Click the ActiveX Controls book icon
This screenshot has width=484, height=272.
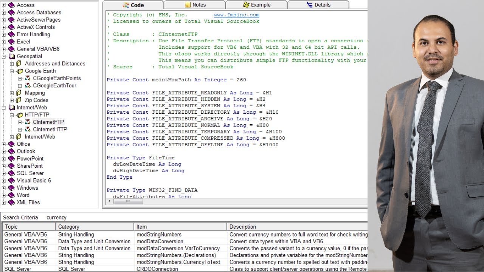pyautogui.click(x=11, y=27)
